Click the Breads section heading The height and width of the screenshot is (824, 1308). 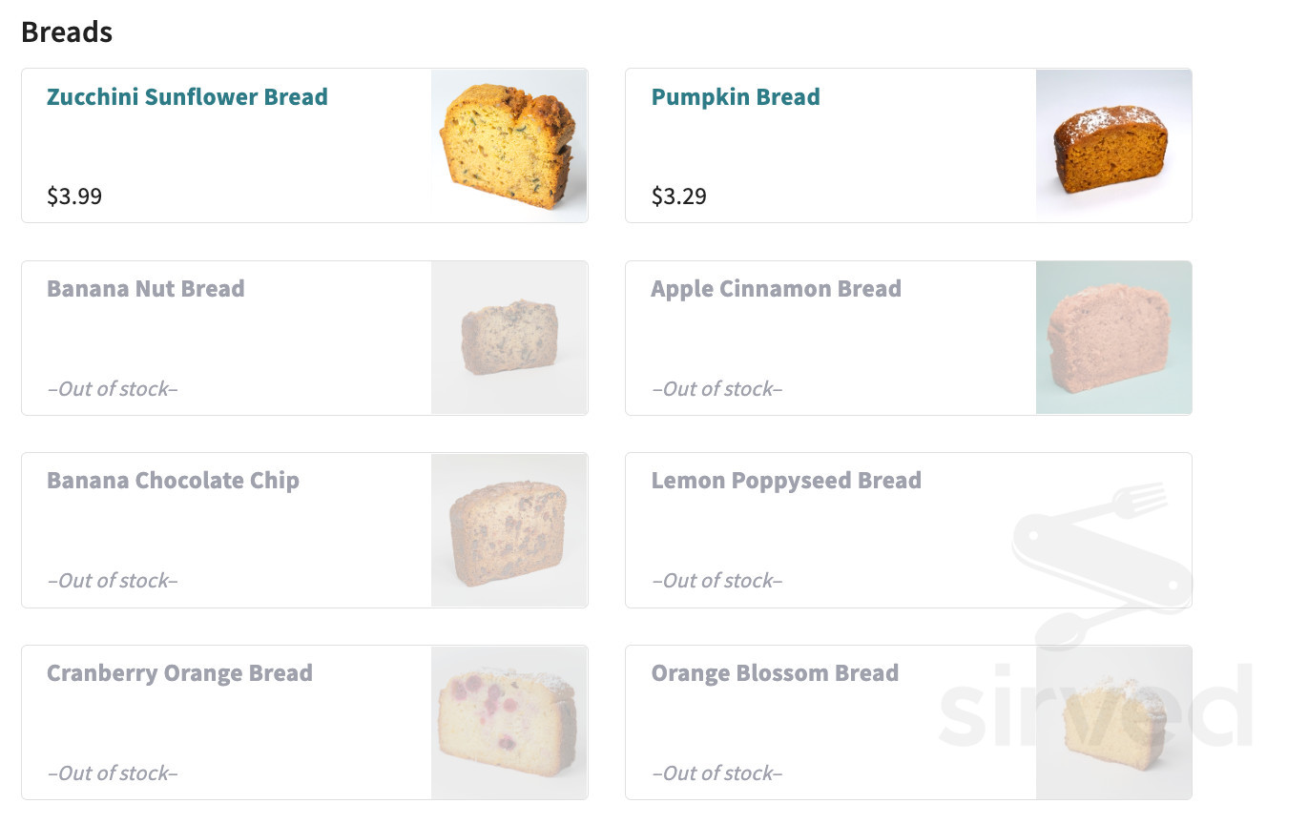(x=67, y=31)
